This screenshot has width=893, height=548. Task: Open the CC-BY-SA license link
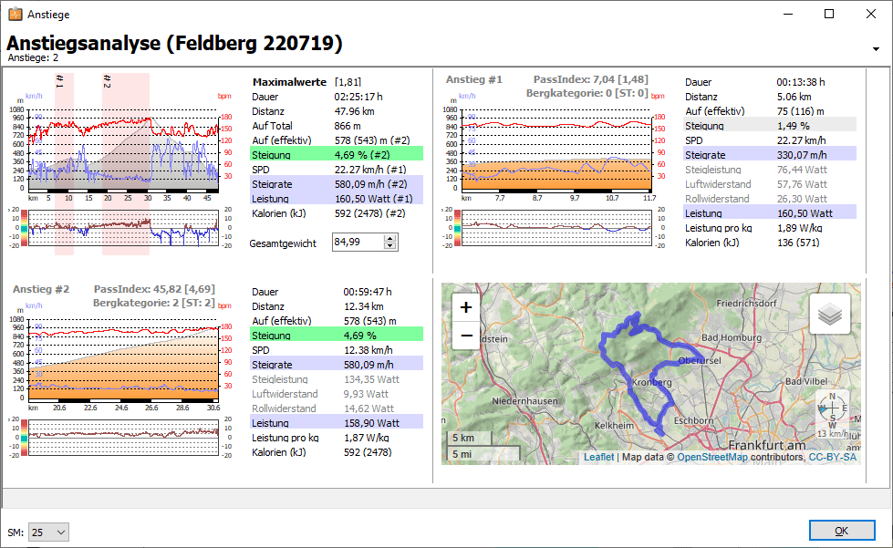pyautogui.click(x=832, y=457)
